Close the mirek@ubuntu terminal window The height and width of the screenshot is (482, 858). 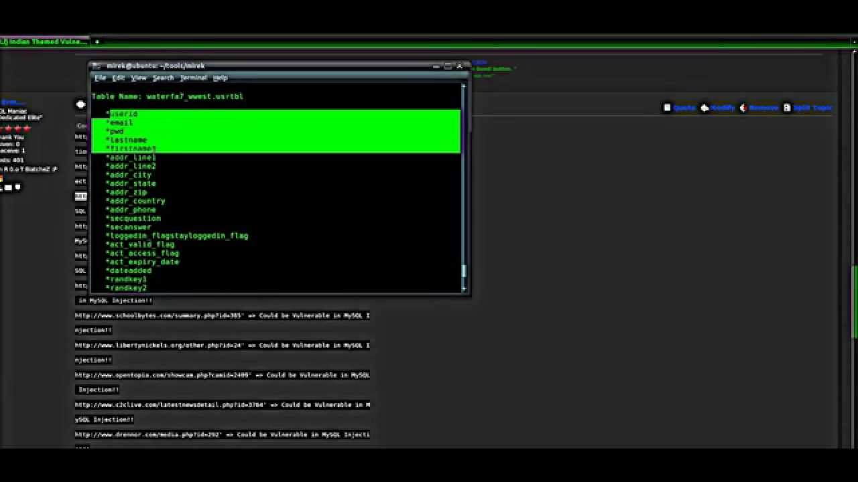tap(460, 66)
